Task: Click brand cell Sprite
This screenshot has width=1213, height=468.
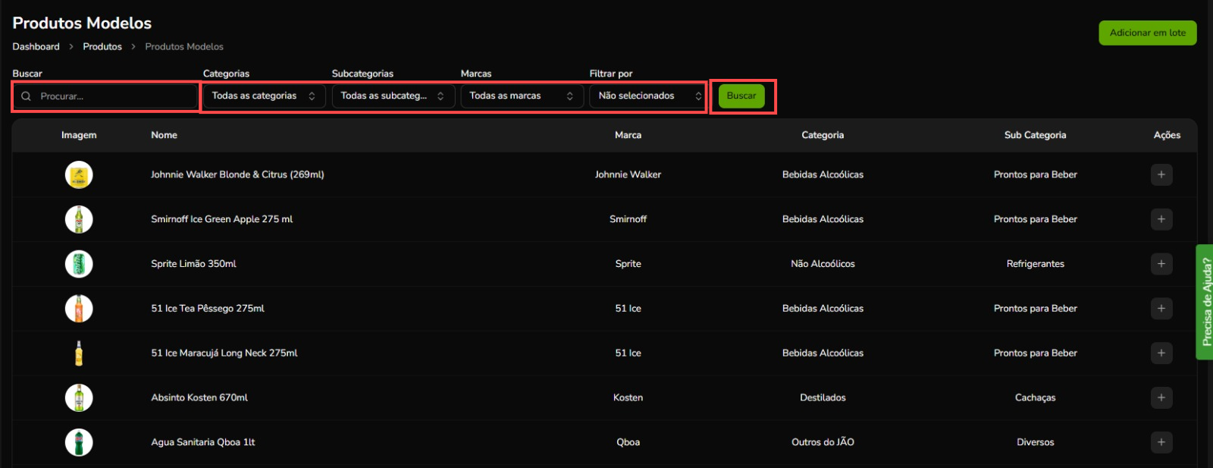Action: [628, 264]
